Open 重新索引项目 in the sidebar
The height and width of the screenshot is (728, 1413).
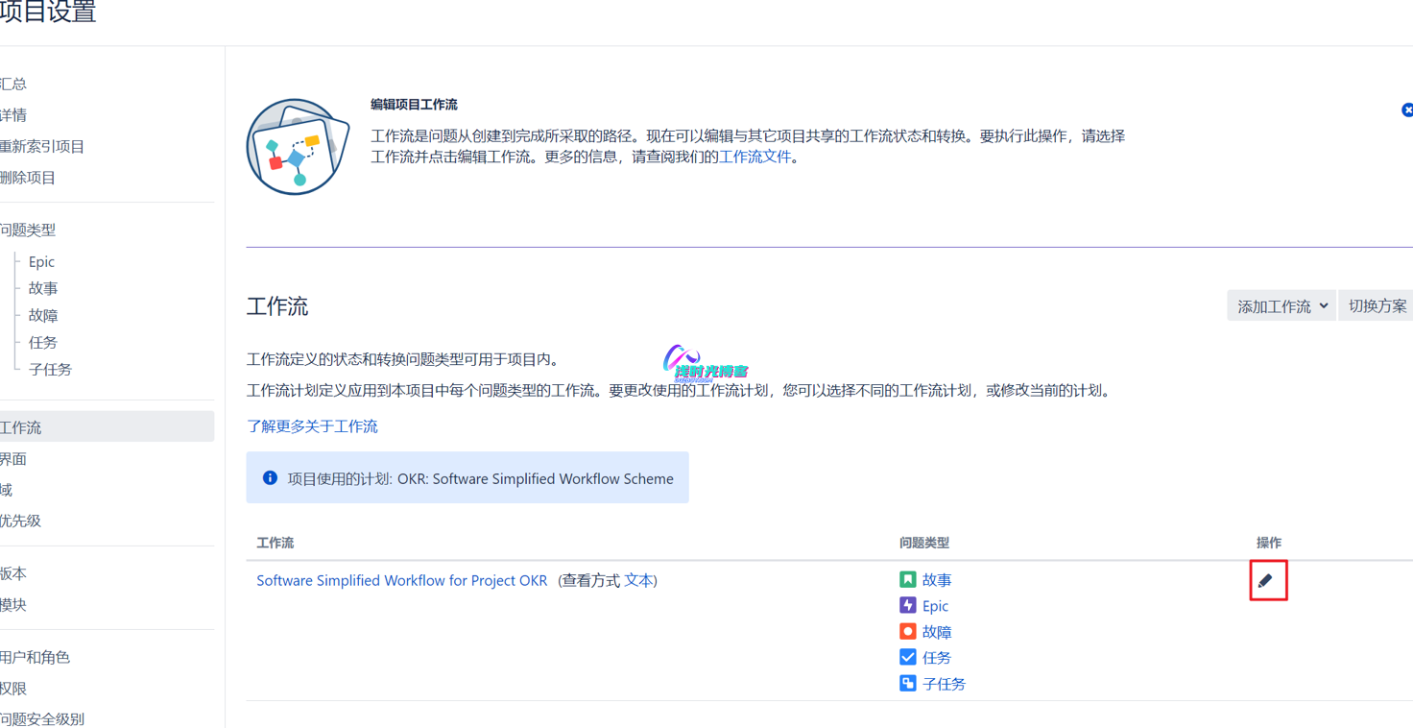[42, 146]
